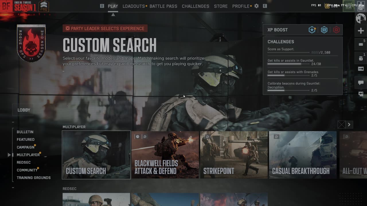Click the clock icon on Blackwell Fields card
Viewport: 367px width, 206px height.
[138, 137]
